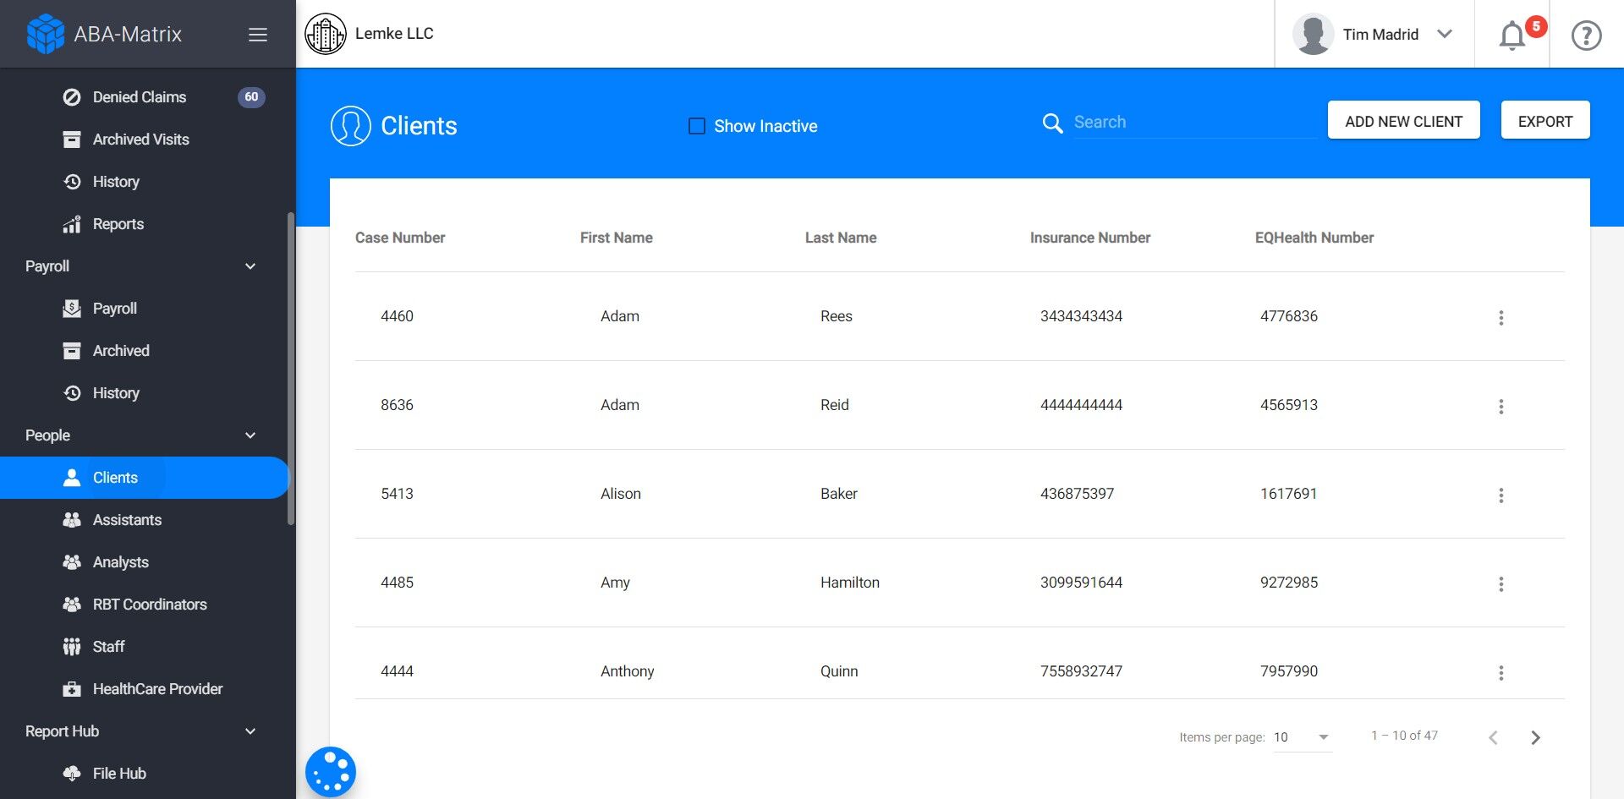The height and width of the screenshot is (799, 1624).
Task: Collapse the People sidebar section
Action: [x=250, y=435]
